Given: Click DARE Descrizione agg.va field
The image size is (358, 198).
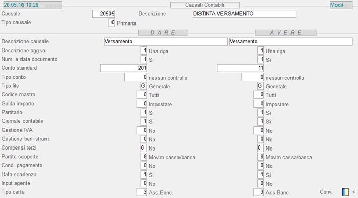Looking at the screenshot, I should (x=144, y=51).
